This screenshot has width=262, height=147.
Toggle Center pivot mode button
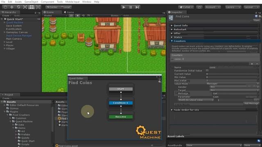tap(52, 7)
